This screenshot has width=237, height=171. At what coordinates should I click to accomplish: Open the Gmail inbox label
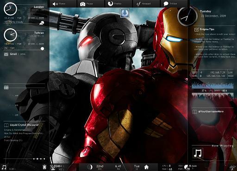[13, 54]
